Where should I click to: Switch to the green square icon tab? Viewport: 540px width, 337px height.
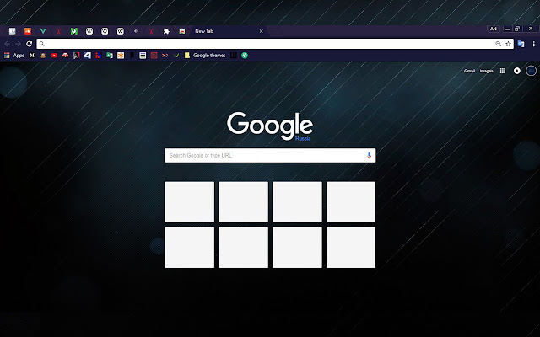(73, 31)
